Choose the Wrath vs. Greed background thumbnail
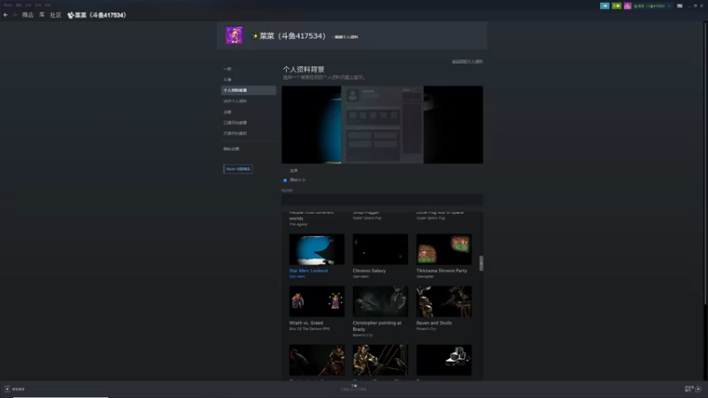This screenshot has height=398, width=708. click(317, 302)
